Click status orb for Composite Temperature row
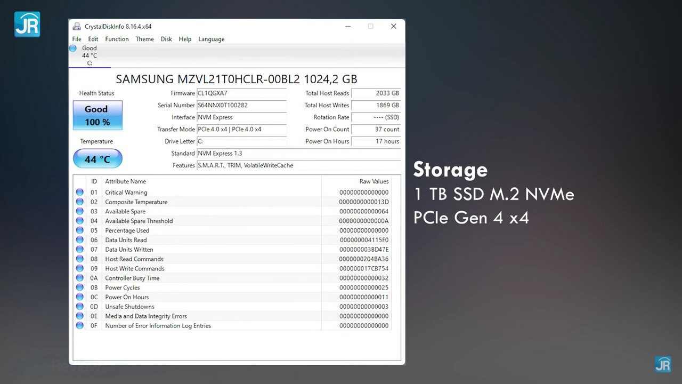The height and width of the screenshot is (384, 682). click(80, 202)
